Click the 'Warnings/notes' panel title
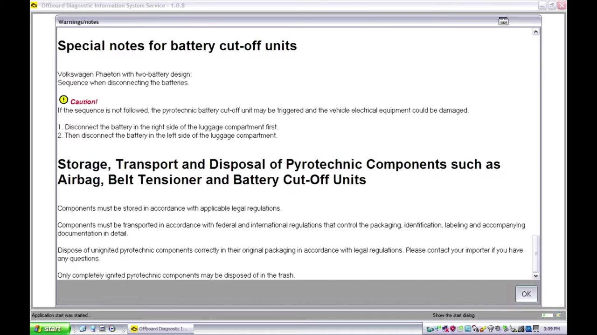The image size is (597, 335). pos(78,22)
